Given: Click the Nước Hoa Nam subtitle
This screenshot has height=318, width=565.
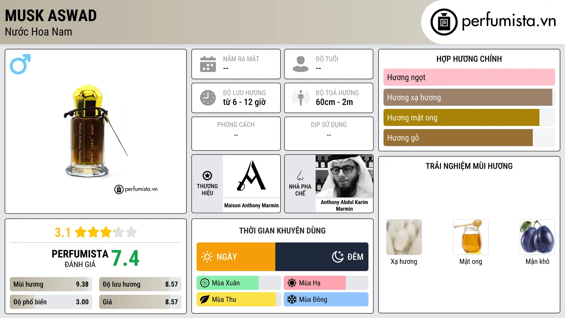Looking at the screenshot, I should click(x=38, y=32).
